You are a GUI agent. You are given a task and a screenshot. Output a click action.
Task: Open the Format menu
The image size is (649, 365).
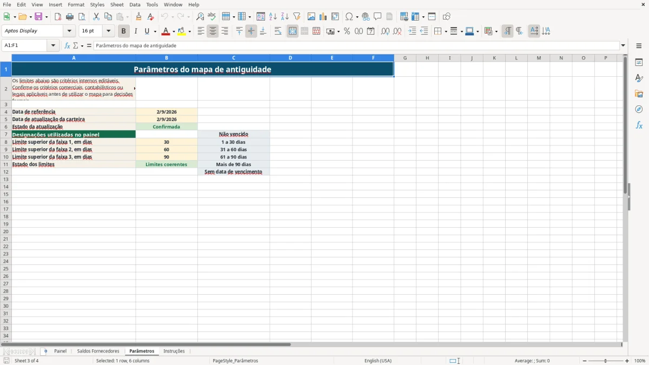point(76,4)
